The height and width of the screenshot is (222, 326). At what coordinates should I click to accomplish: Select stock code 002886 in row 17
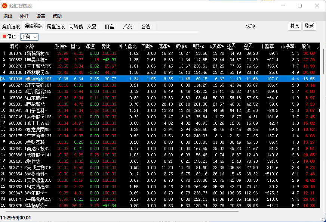click(15, 155)
